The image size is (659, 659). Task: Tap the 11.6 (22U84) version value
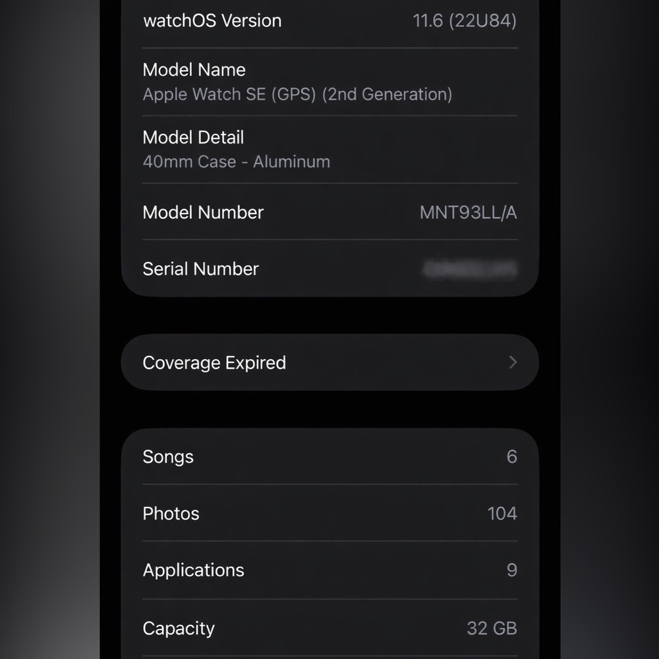pyautogui.click(x=465, y=20)
